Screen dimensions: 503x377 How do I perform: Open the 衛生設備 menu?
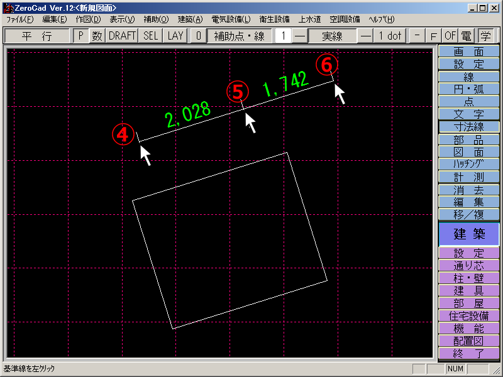pyautogui.click(x=275, y=19)
